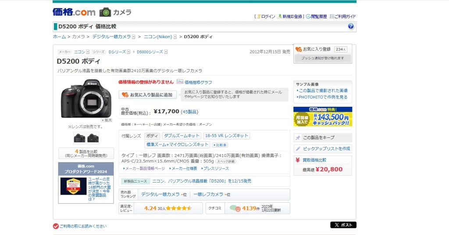
Task: Select the ダブルズームキット option
Action: (x=182, y=136)
